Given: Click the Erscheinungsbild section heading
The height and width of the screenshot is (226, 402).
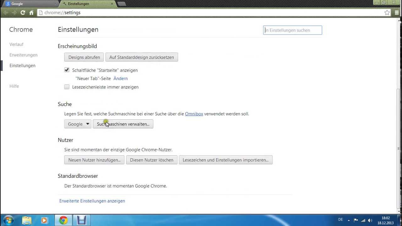Looking at the screenshot, I should (77, 46).
